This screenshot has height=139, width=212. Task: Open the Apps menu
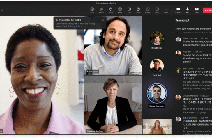157,10
